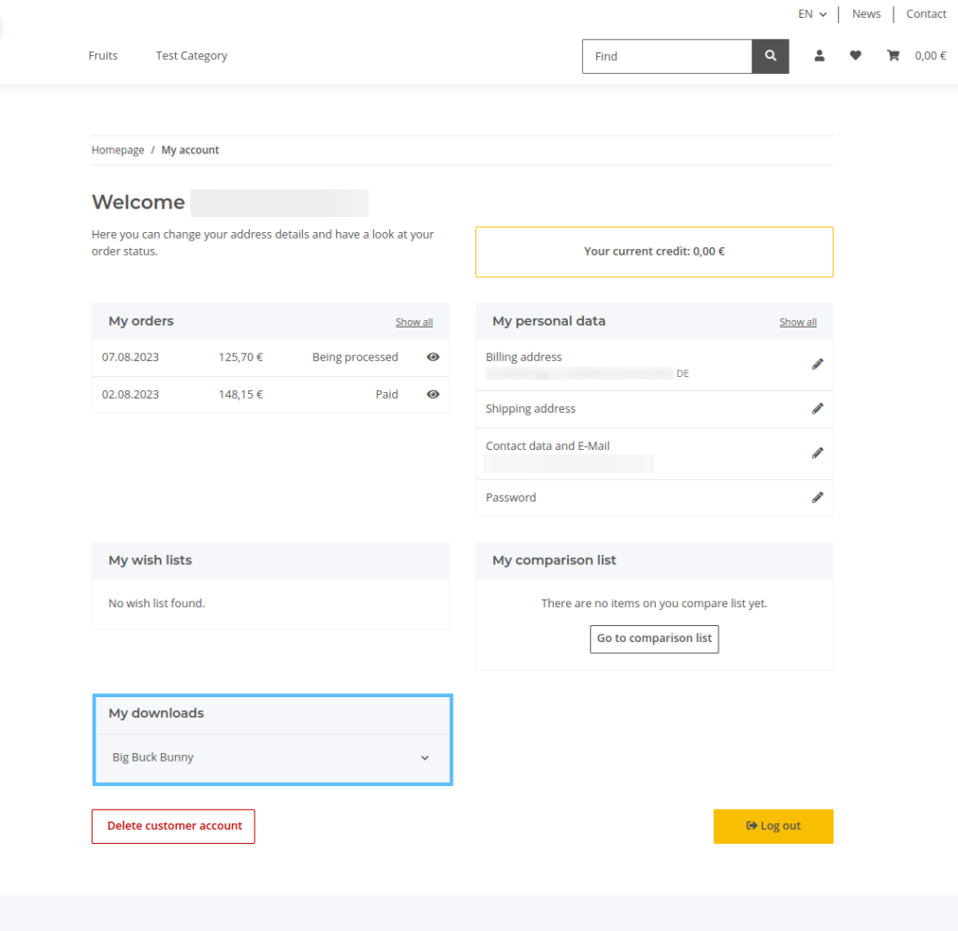This screenshot has height=931, width=958.
Task: Change the password via the pencil icon
Action: 817,497
